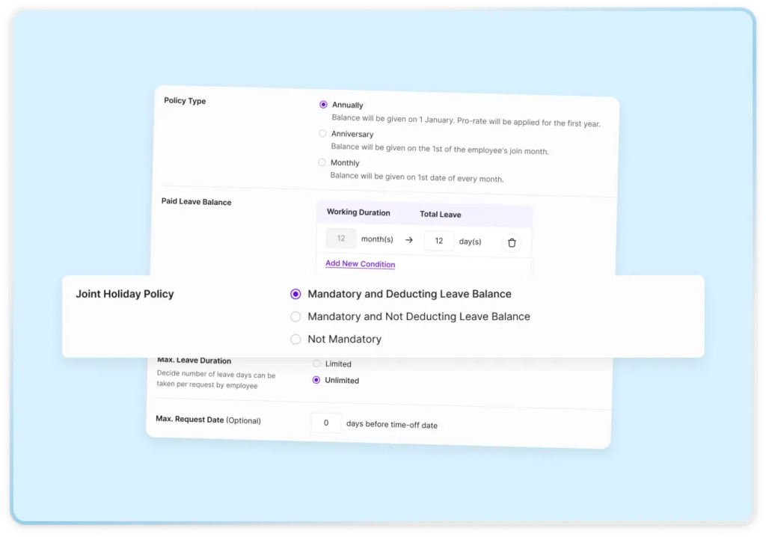
Task: Choose Unlimited max leave duration
Action: [x=316, y=380]
